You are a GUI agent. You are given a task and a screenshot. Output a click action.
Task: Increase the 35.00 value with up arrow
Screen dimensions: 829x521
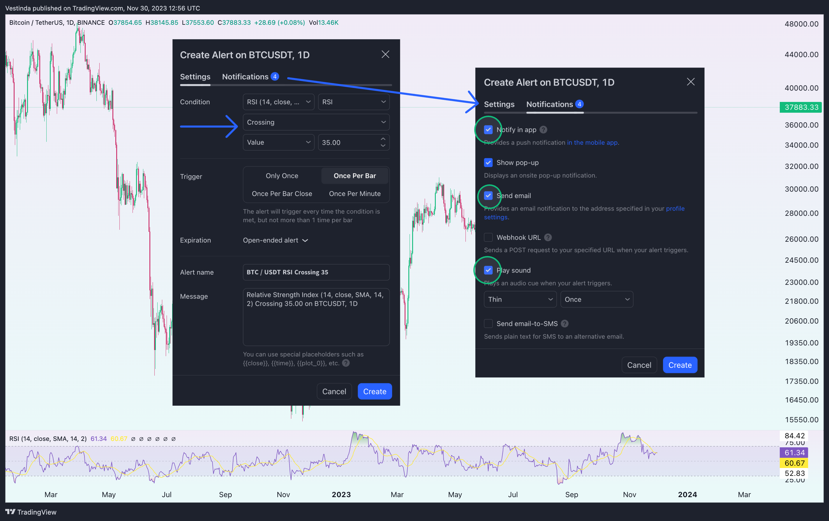(383, 139)
